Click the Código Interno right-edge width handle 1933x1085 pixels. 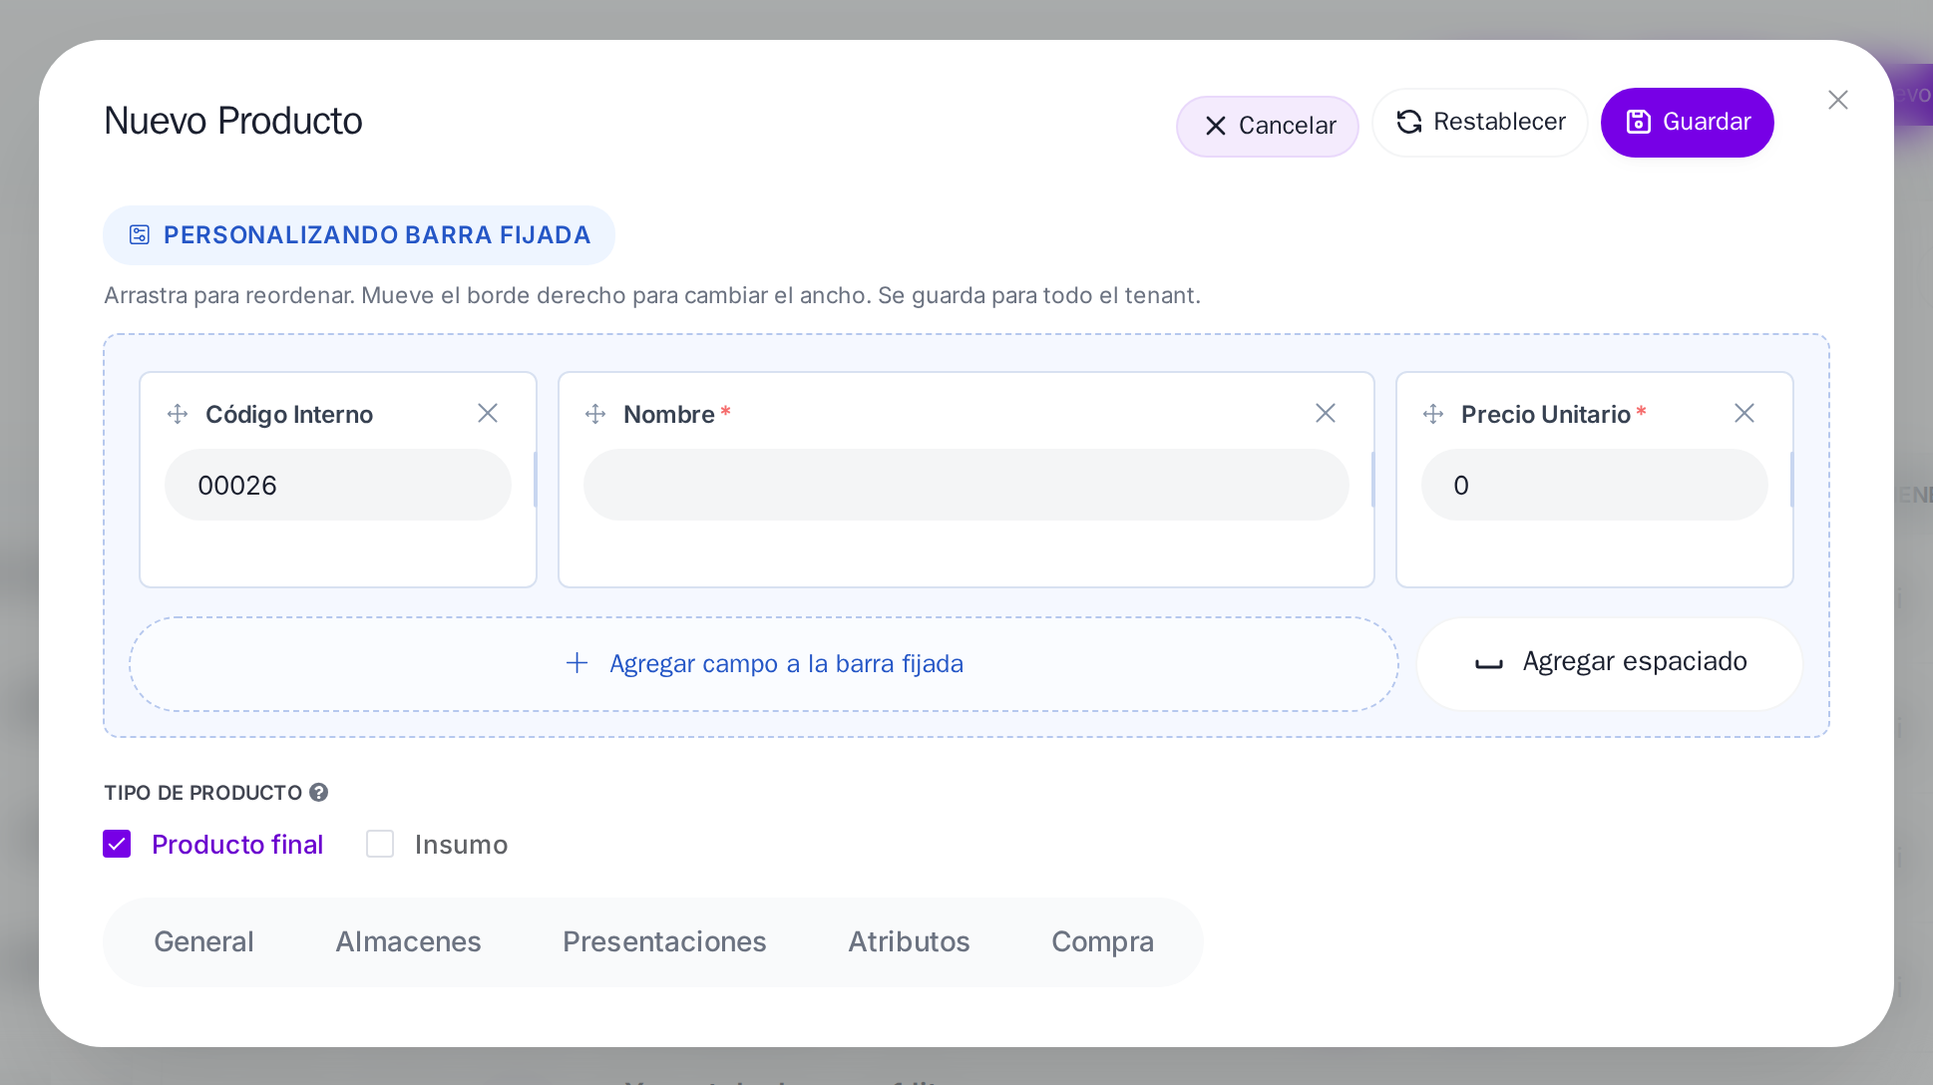536,480
